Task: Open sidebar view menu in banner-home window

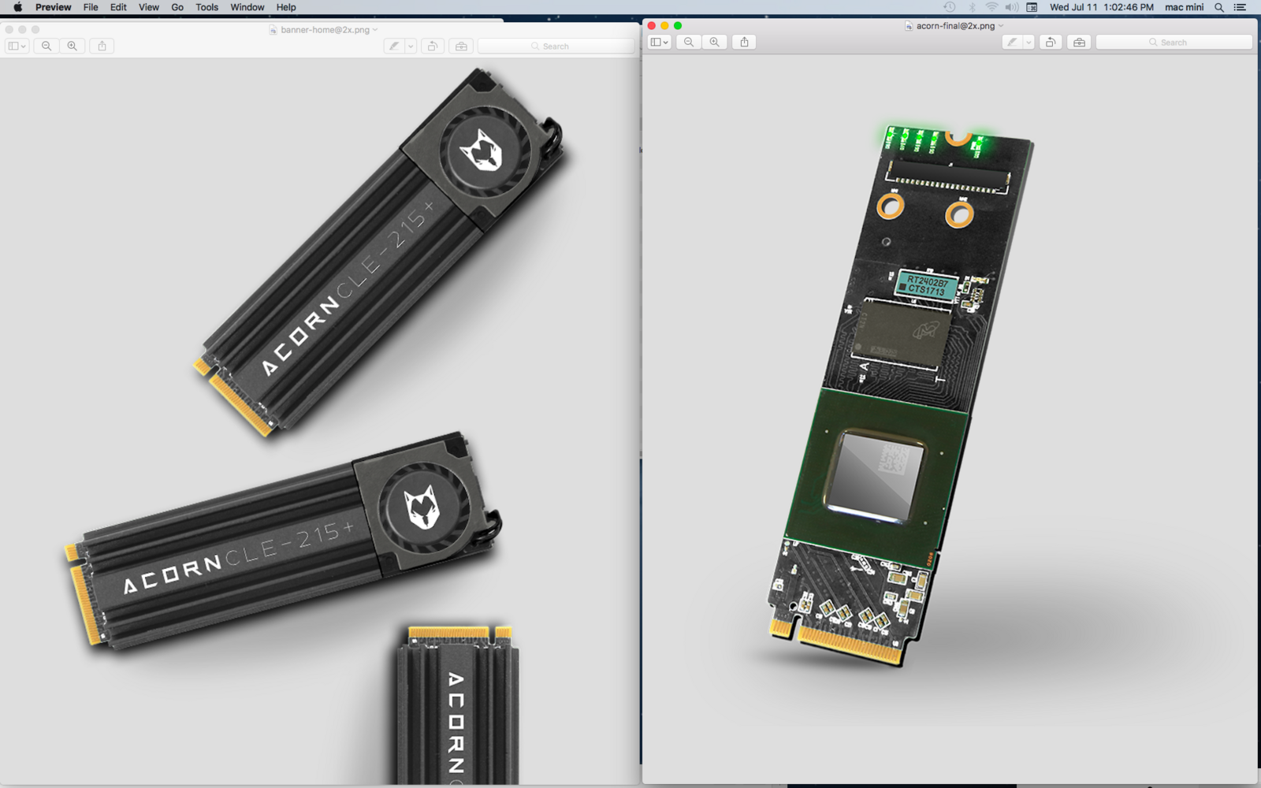Action: (17, 46)
